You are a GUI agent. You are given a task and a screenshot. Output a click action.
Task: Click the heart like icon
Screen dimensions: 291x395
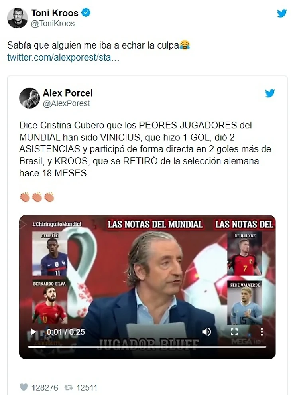coord(24,387)
